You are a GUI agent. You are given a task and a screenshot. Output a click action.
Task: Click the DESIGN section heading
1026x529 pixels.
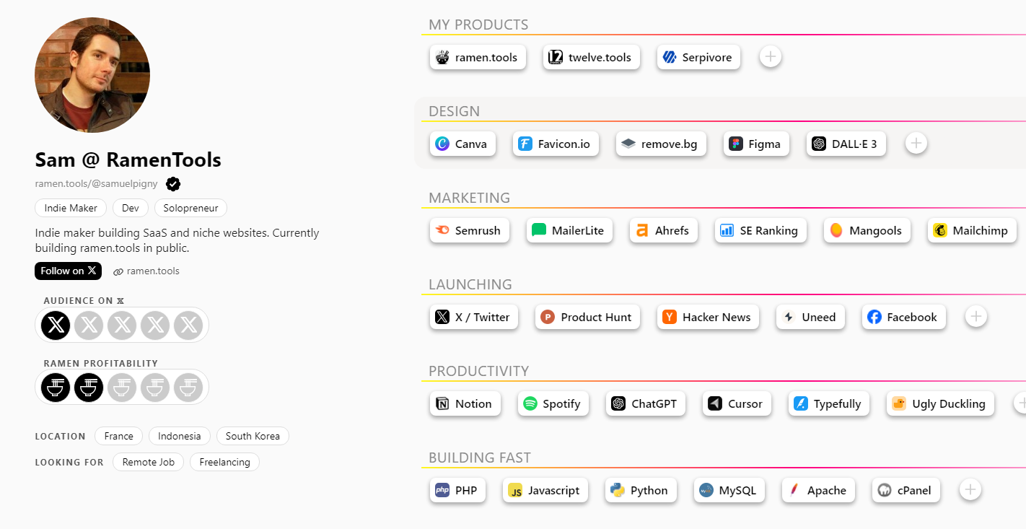[454, 111]
